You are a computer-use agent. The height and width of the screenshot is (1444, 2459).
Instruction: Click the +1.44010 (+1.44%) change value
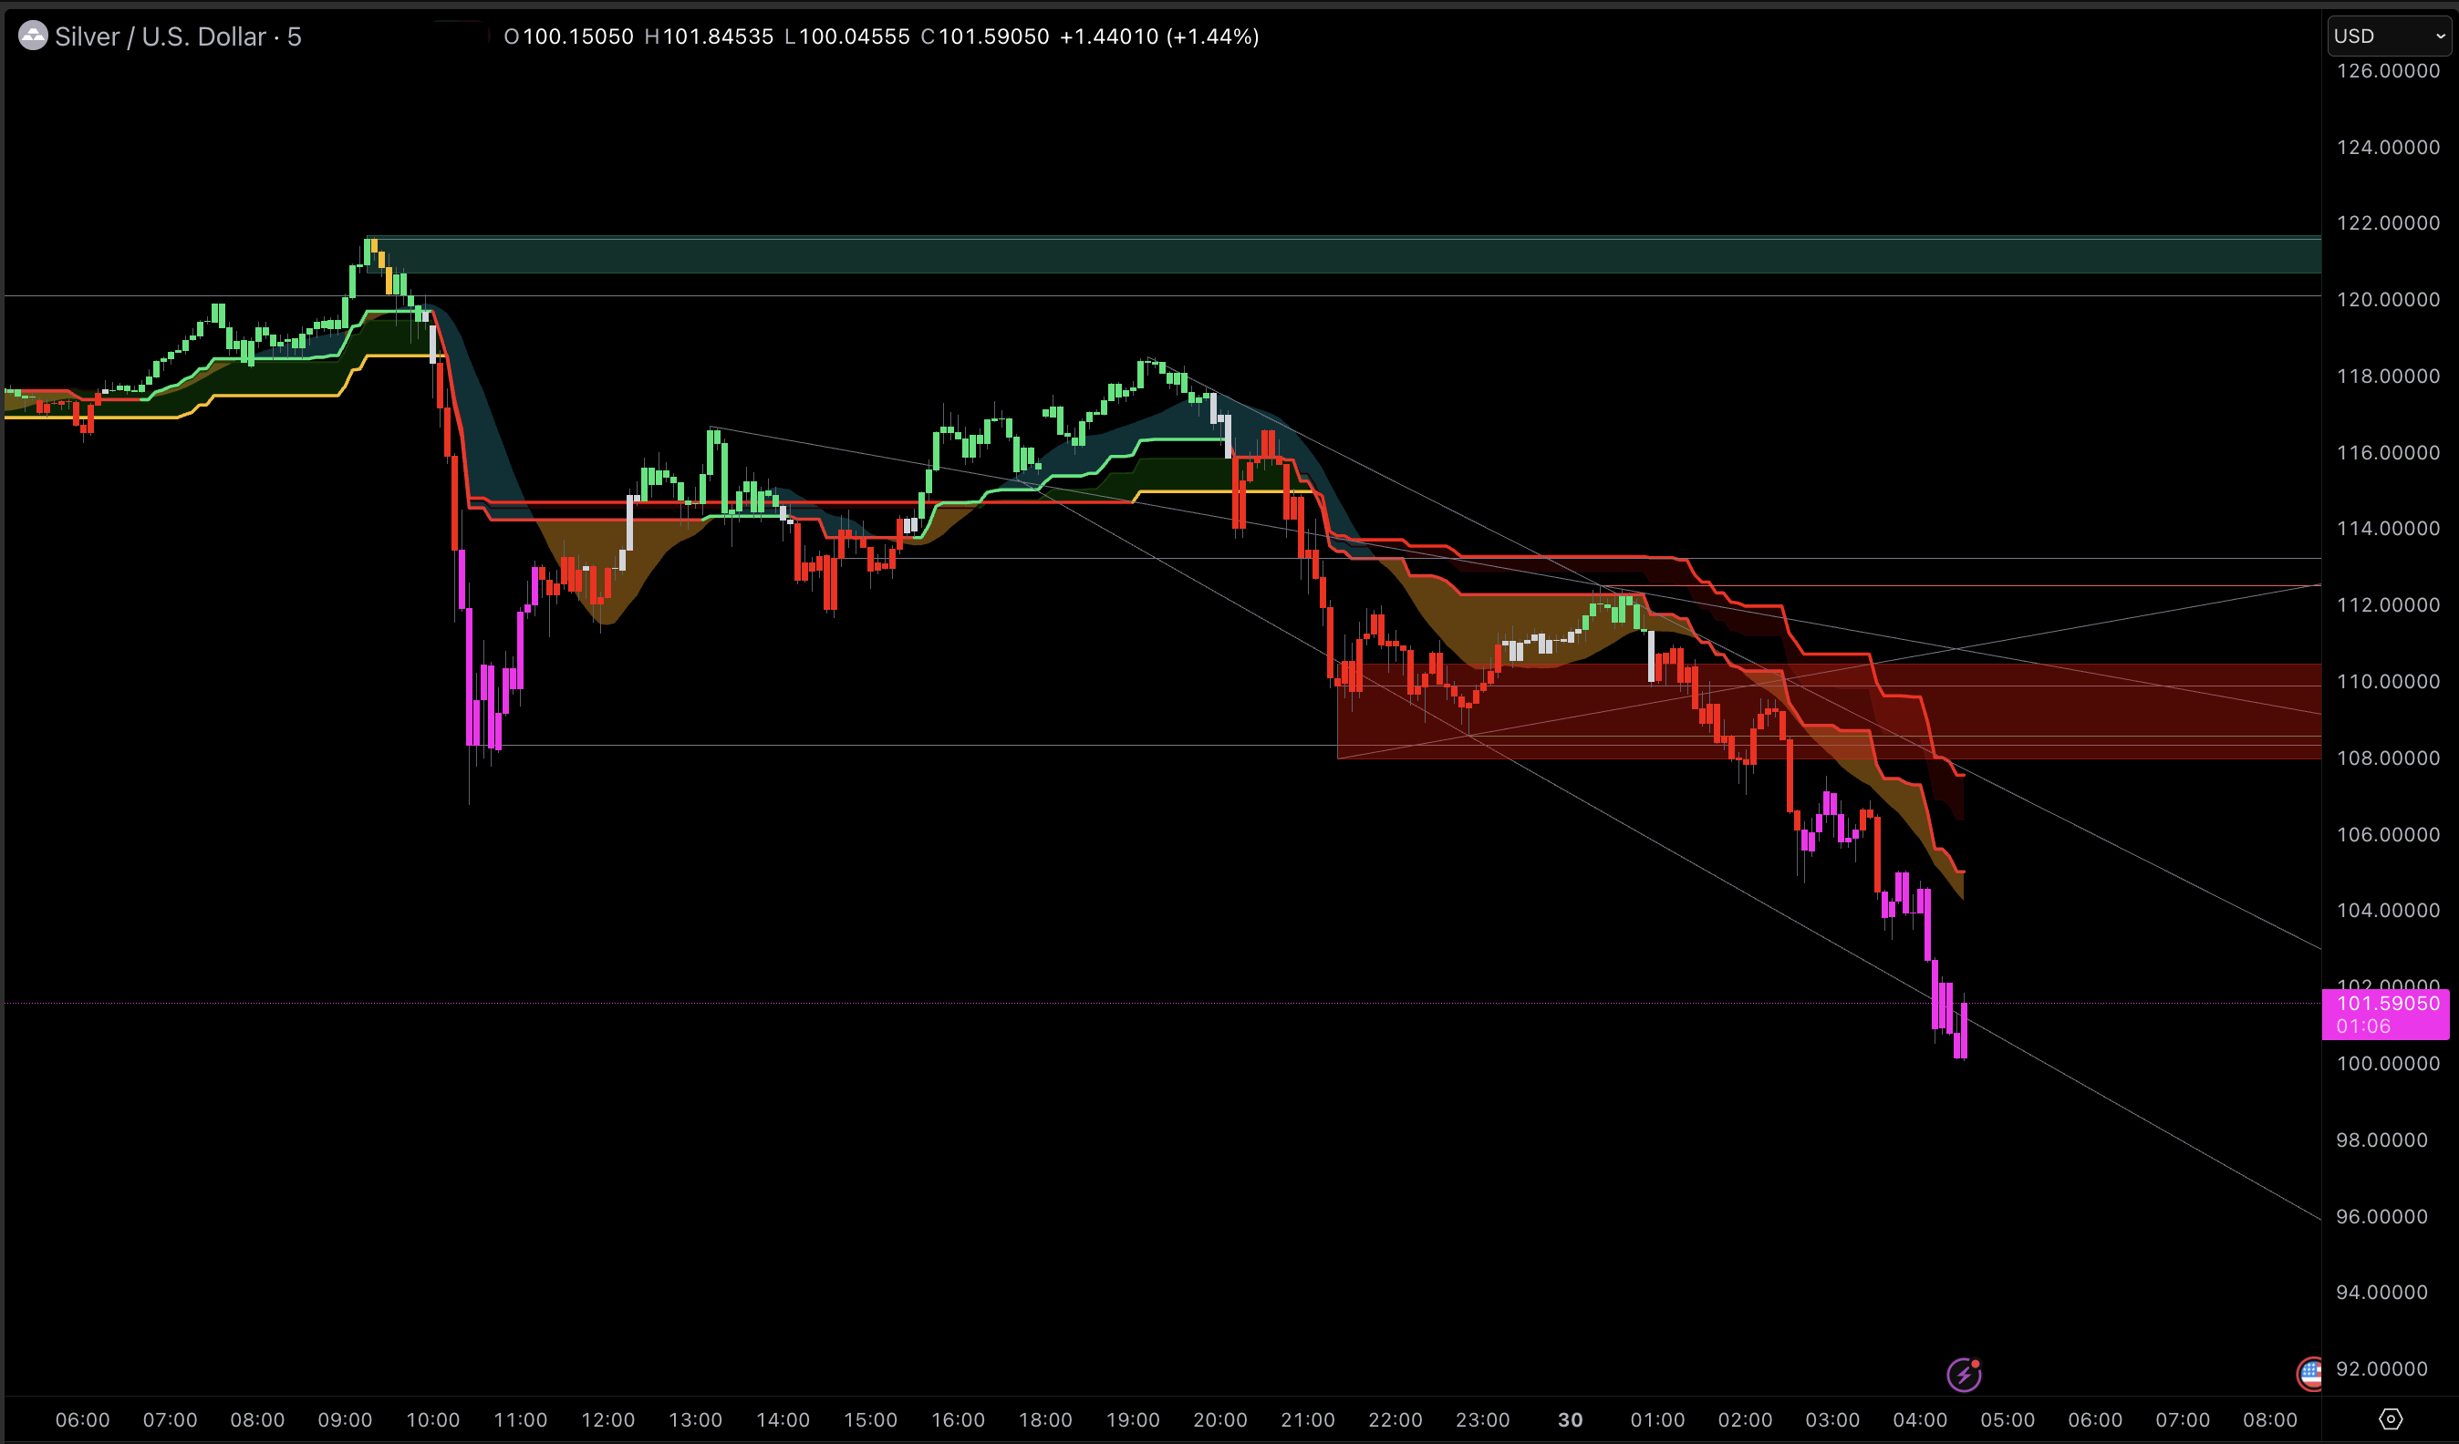click(x=1158, y=37)
